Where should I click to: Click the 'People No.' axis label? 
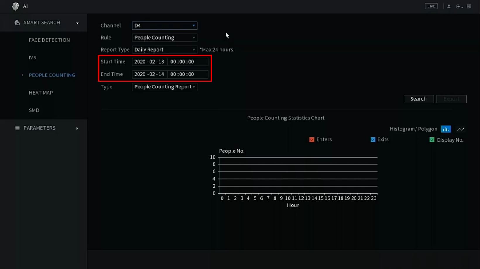[232, 151]
